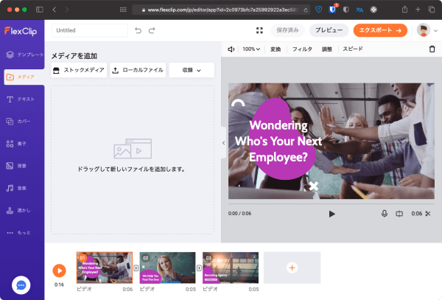The width and height of the screenshot is (442, 300).
Task: Click the 保存済み saved button
Action: click(287, 30)
